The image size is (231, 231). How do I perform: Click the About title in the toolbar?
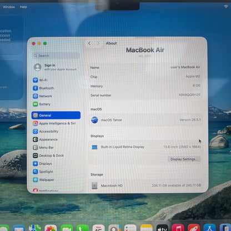[x=111, y=43]
